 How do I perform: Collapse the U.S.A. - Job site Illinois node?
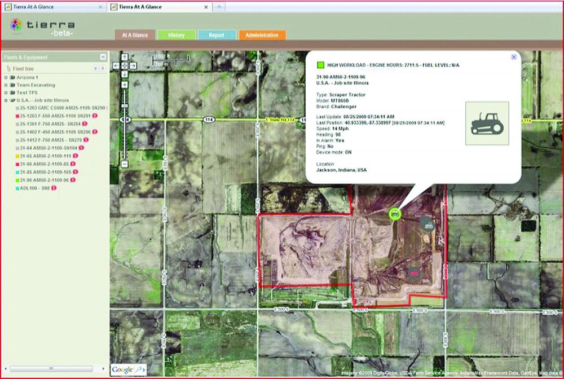coord(6,100)
